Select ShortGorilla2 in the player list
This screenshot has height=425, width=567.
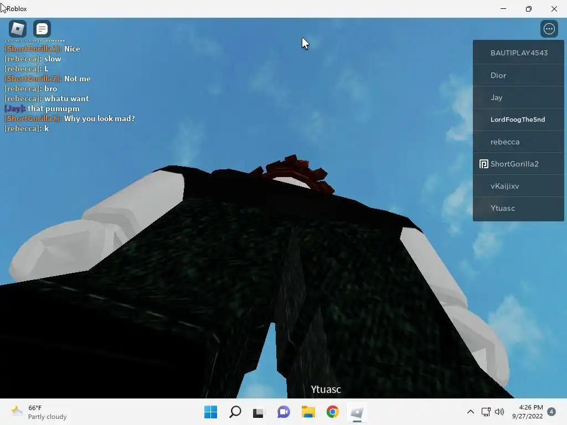pos(518,164)
